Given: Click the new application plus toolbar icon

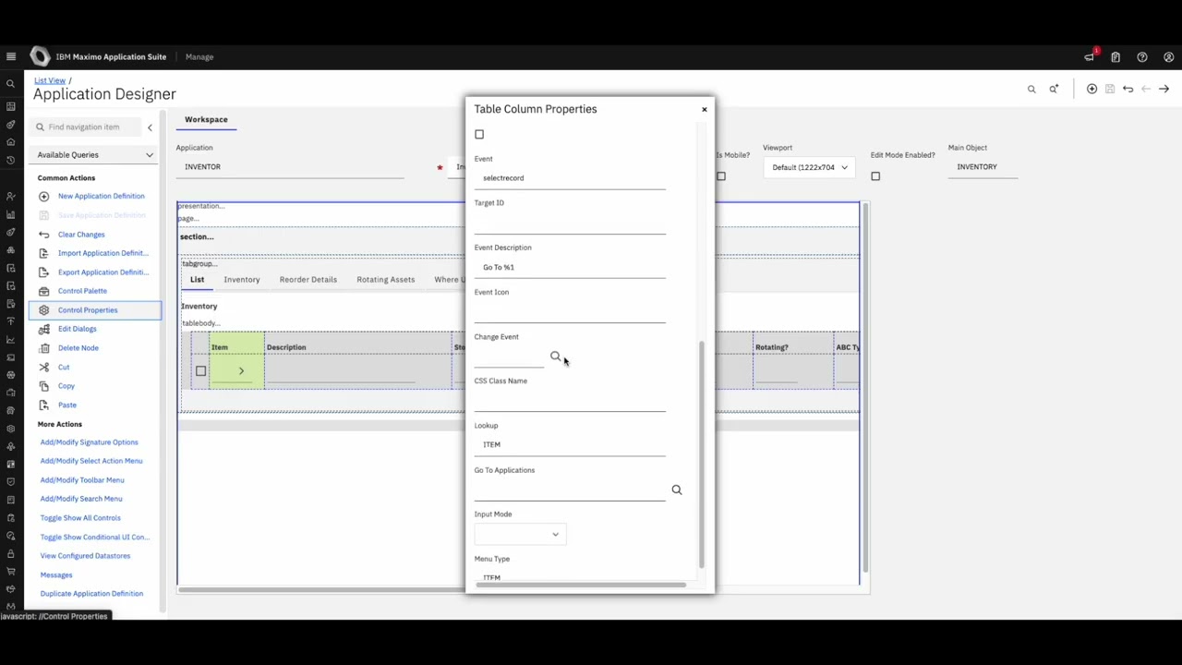Looking at the screenshot, I should (x=1092, y=90).
